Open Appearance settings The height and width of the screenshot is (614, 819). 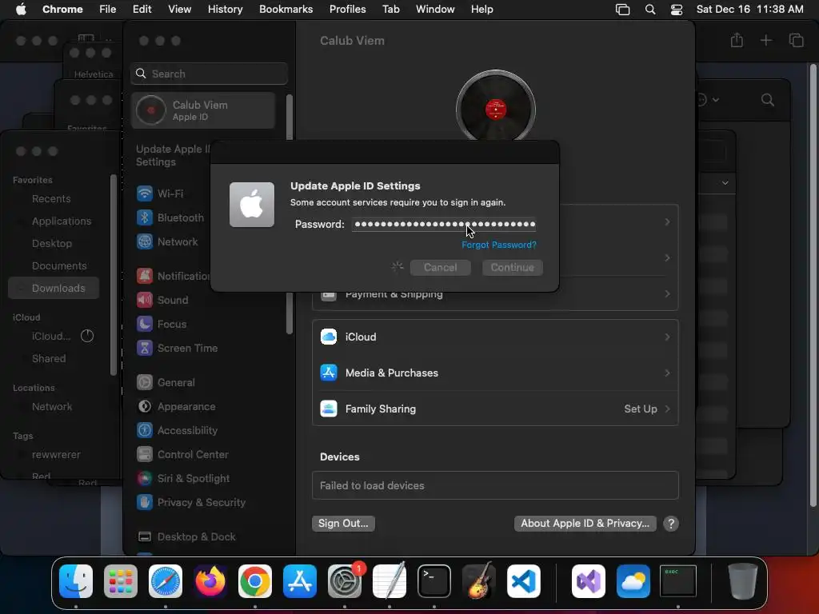click(x=176, y=407)
